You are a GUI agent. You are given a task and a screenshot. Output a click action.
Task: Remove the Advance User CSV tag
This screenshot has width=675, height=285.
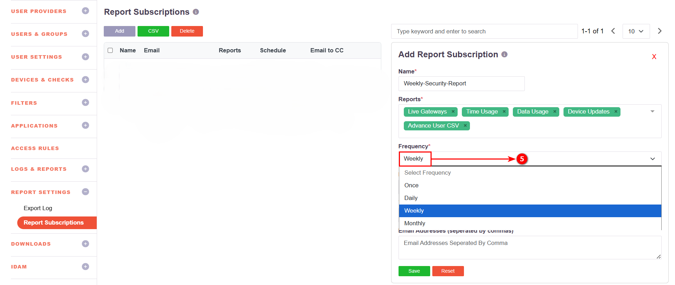click(465, 126)
